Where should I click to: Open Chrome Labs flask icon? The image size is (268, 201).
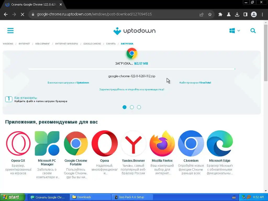pyautogui.click(x=229, y=15)
